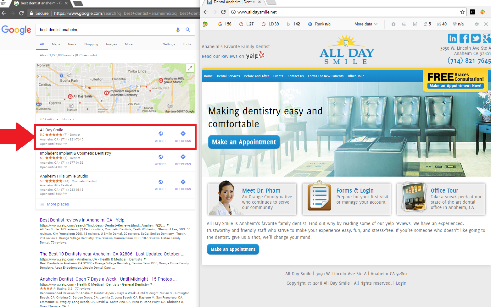The height and width of the screenshot is (307, 491).
Task: Open SEOquake settings gear icon
Action: [477, 24]
